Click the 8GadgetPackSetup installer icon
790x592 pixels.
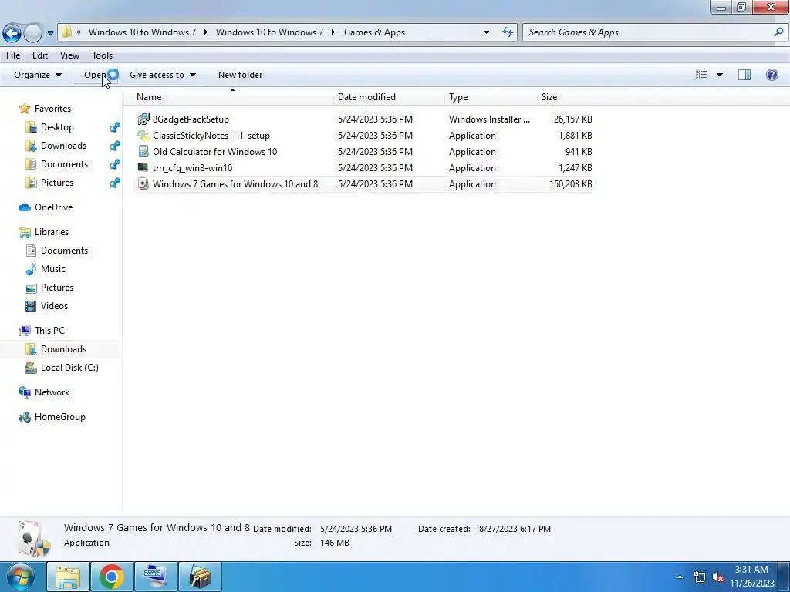click(x=143, y=119)
